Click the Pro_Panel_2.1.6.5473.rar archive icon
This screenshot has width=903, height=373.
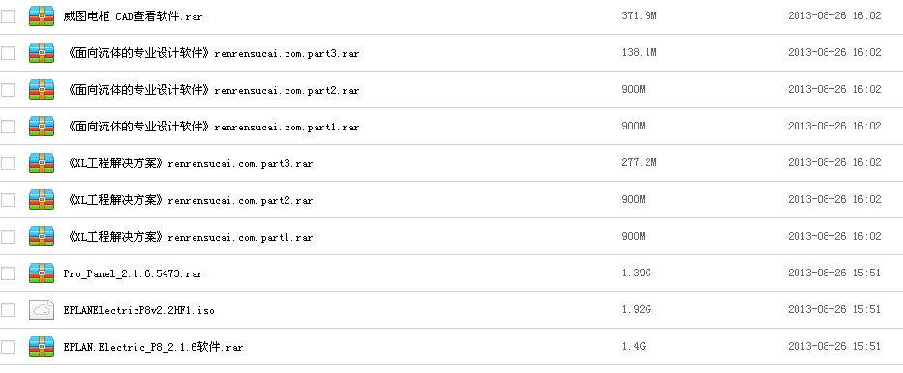click(42, 273)
